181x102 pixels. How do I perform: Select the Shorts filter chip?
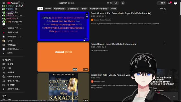coord(48,8)
